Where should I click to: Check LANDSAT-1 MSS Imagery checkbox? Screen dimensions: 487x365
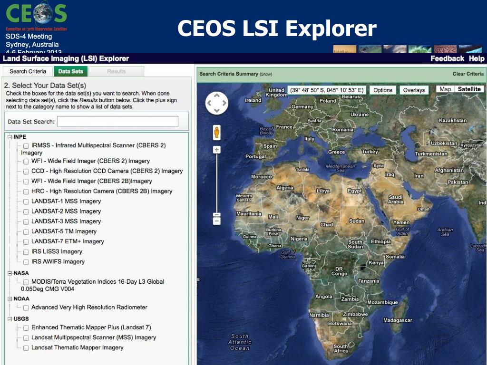click(x=26, y=202)
